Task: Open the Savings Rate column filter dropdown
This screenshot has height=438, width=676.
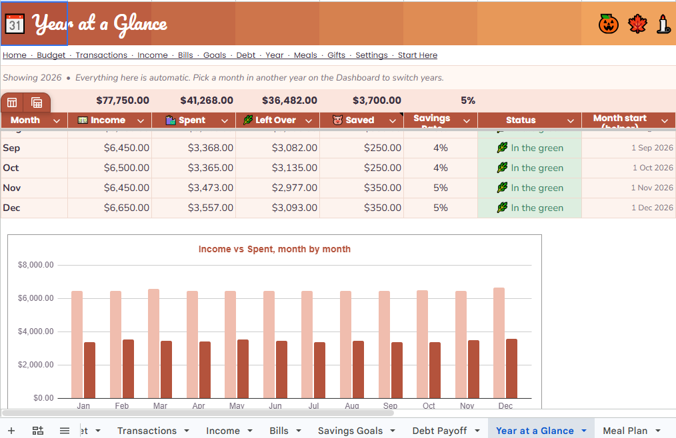Action: (467, 121)
